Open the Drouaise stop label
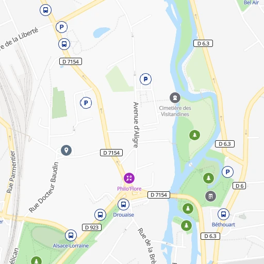Viewport: 264px width, 264px height. click(123, 214)
